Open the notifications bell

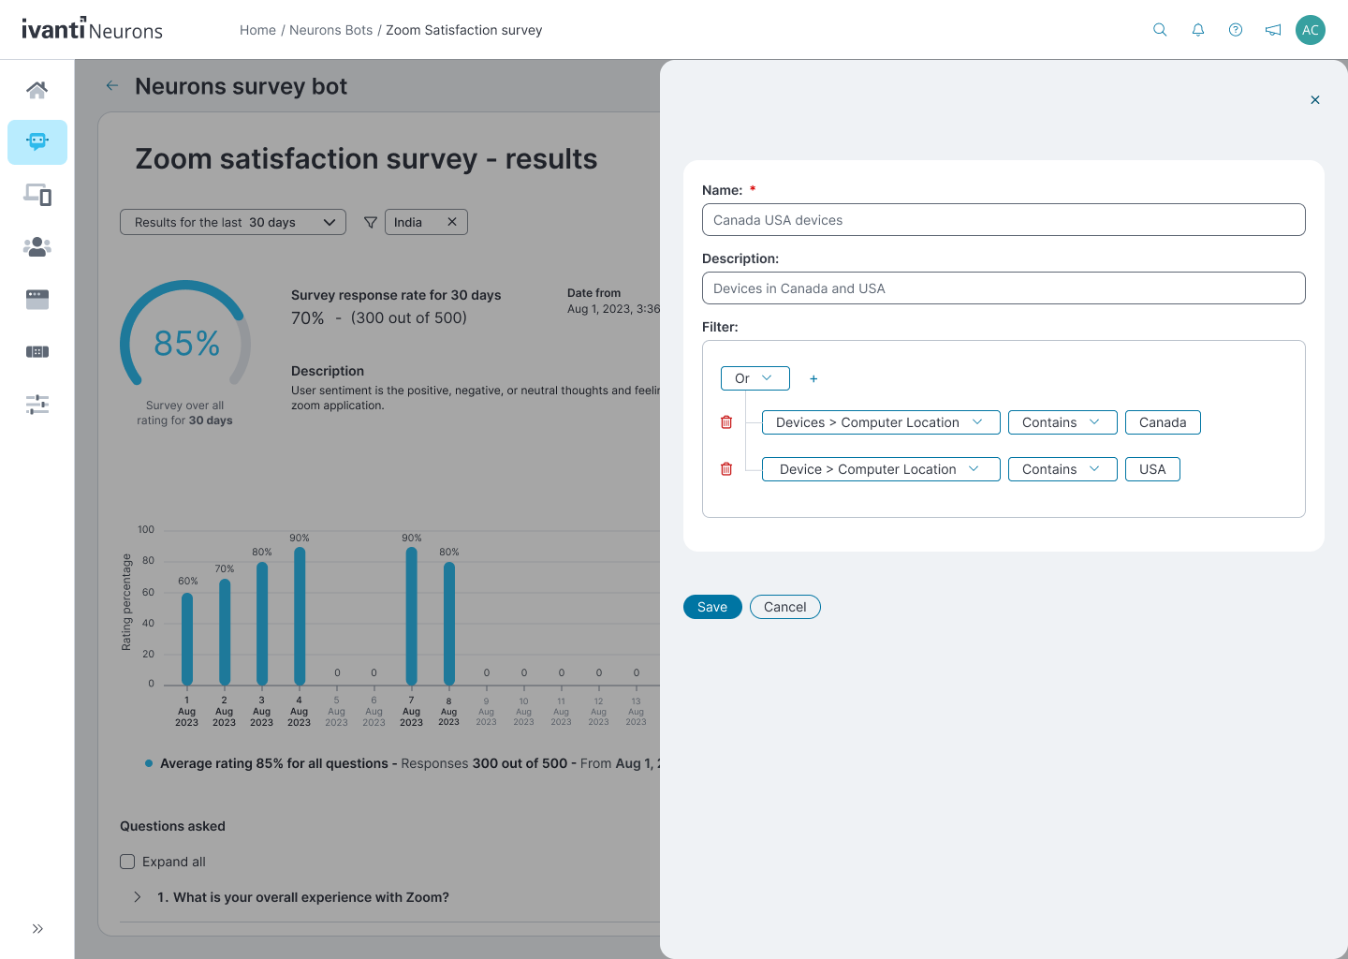1198,30
